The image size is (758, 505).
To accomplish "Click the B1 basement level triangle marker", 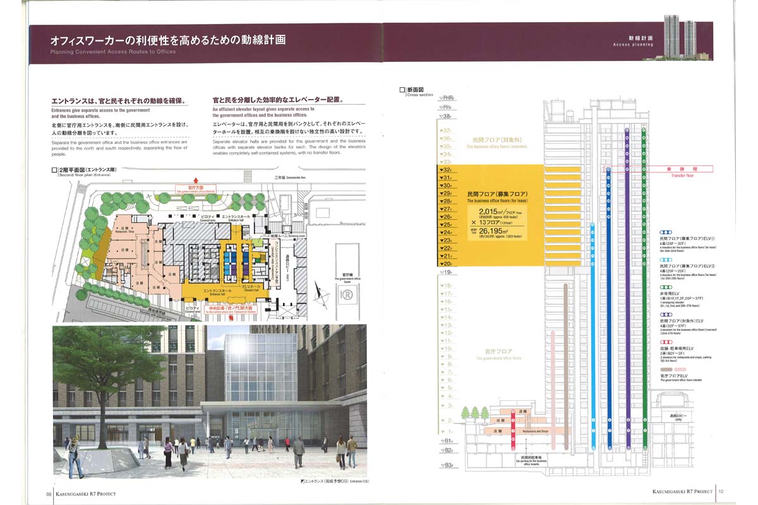I will click(x=443, y=441).
